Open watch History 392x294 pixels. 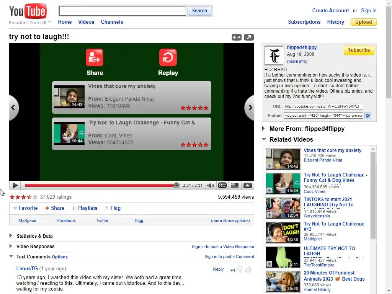[335, 22]
